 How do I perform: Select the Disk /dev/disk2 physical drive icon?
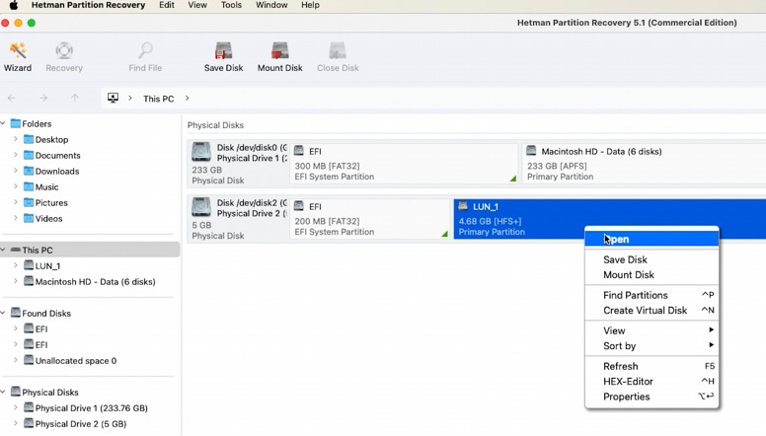[201, 207]
